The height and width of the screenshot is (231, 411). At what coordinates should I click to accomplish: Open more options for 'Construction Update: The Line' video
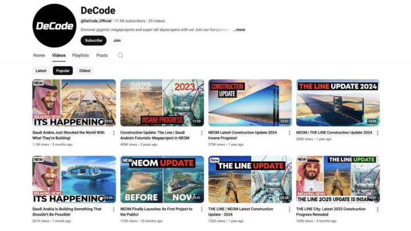pos(202,133)
